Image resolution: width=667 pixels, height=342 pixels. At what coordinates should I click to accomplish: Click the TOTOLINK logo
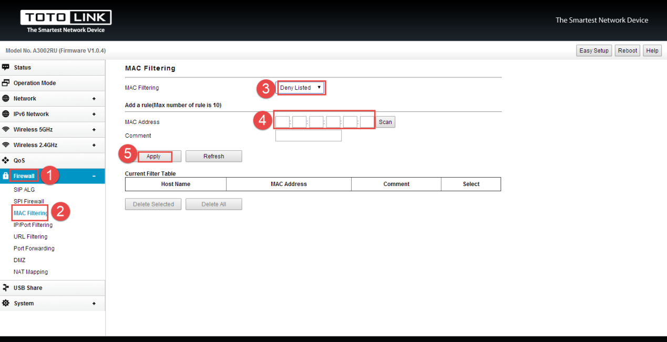[66, 21]
